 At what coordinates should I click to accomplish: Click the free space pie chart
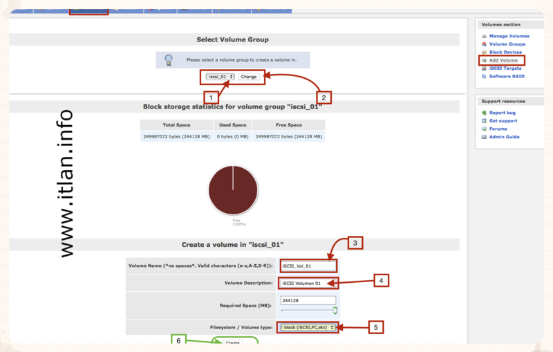[233, 191]
